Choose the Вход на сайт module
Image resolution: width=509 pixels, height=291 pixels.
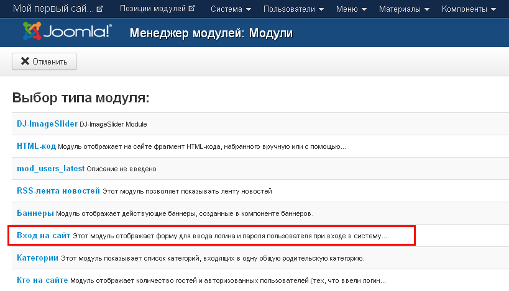coord(44,236)
